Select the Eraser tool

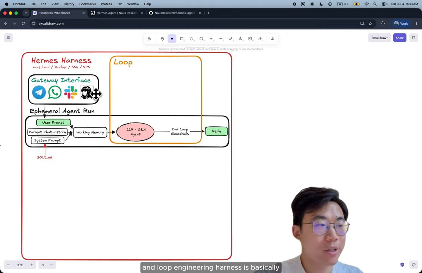260,39
